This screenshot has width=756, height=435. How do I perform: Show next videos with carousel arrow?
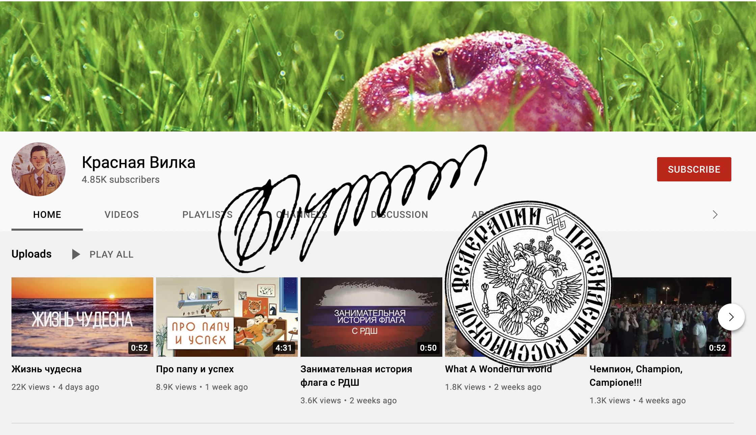[731, 317]
